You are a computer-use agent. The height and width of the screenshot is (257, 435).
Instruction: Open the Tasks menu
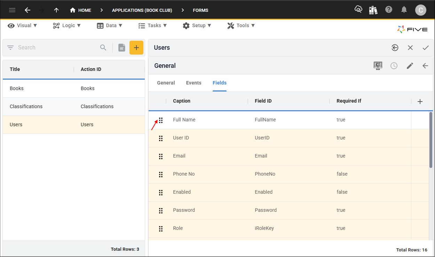(x=152, y=25)
